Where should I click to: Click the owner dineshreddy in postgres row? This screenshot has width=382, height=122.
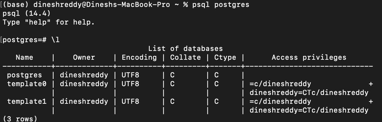pos(84,75)
